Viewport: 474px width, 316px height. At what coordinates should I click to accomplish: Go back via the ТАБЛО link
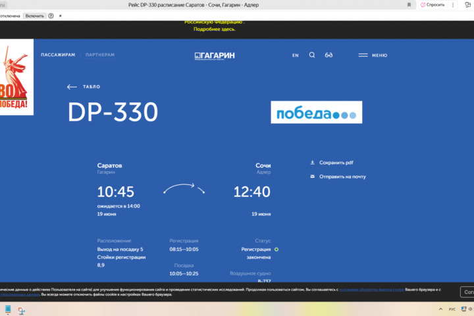[x=92, y=87]
